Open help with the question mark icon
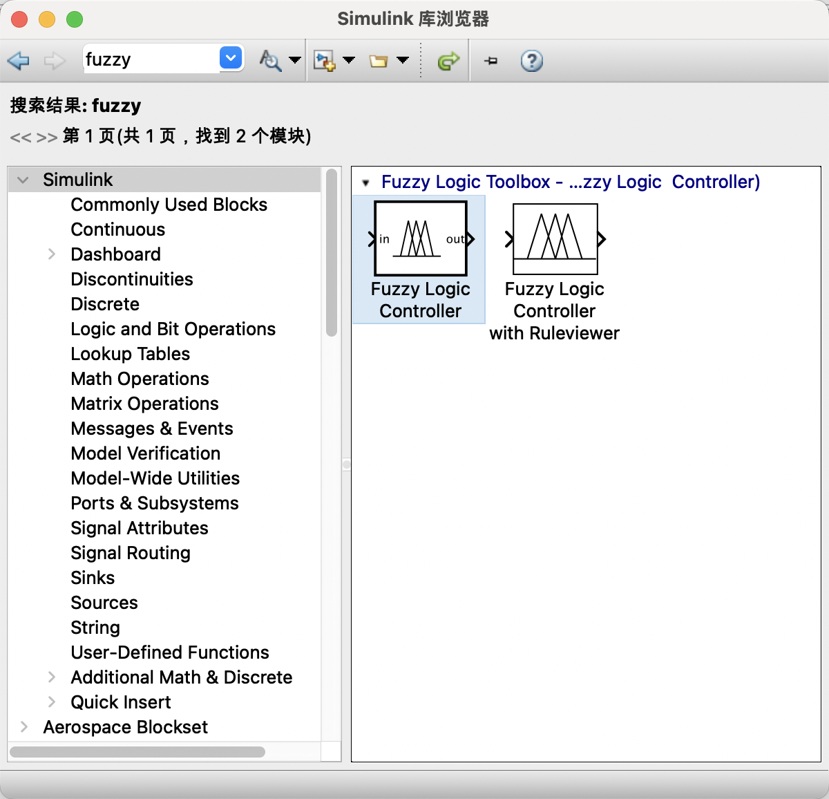The width and height of the screenshot is (829, 799). [531, 61]
